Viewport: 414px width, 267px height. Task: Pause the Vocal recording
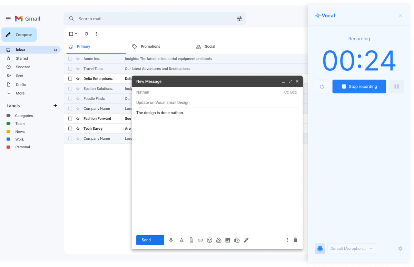tap(396, 87)
